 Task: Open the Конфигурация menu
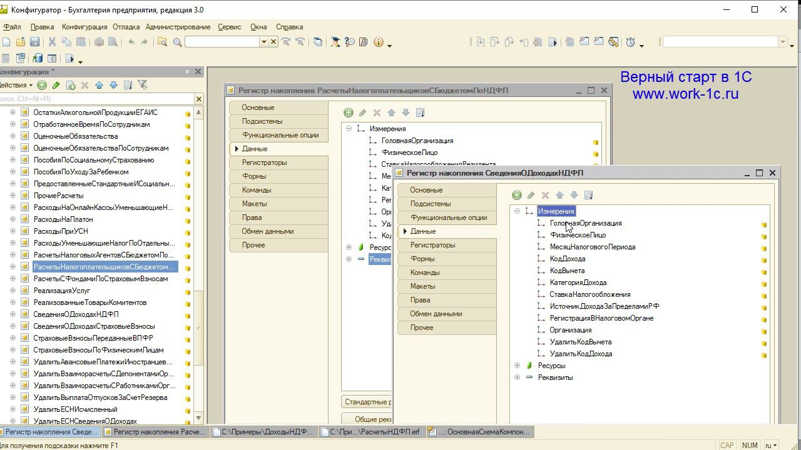point(84,27)
